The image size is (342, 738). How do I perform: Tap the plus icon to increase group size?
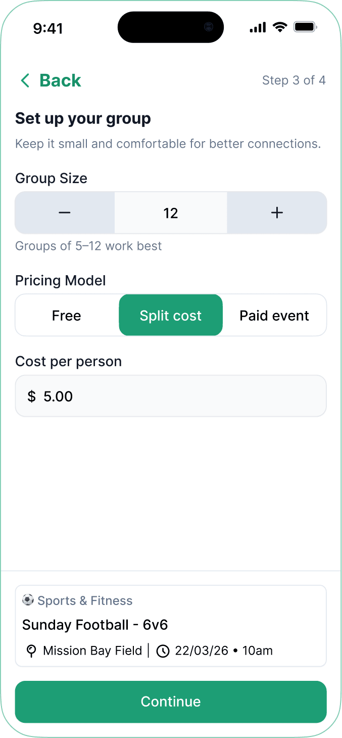[x=277, y=212]
